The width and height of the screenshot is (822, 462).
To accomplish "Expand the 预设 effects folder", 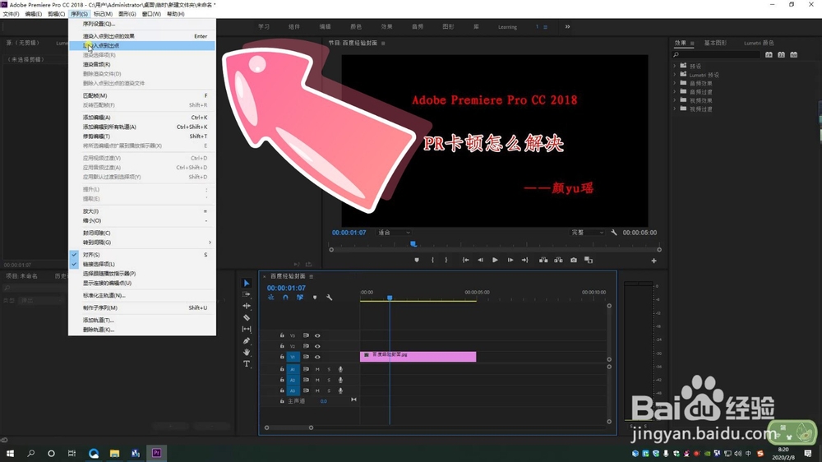I will pos(675,66).
